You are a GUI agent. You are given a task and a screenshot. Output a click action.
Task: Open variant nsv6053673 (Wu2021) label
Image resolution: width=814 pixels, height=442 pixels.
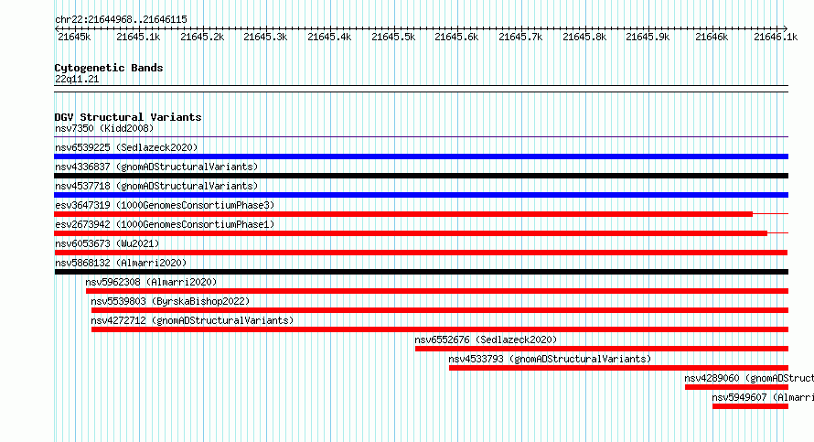107,243
